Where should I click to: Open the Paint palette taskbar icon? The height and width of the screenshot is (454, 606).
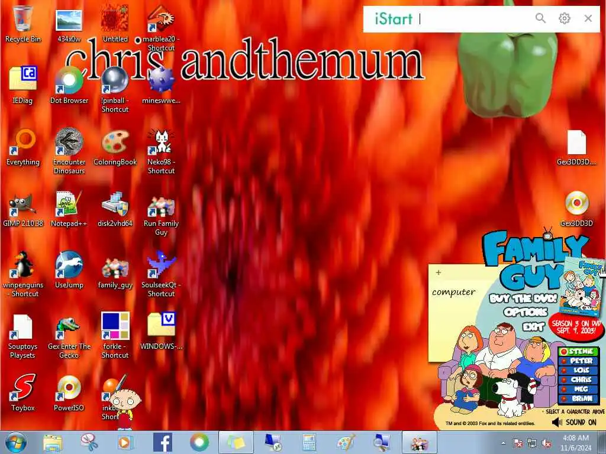pyautogui.click(x=346, y=442)
